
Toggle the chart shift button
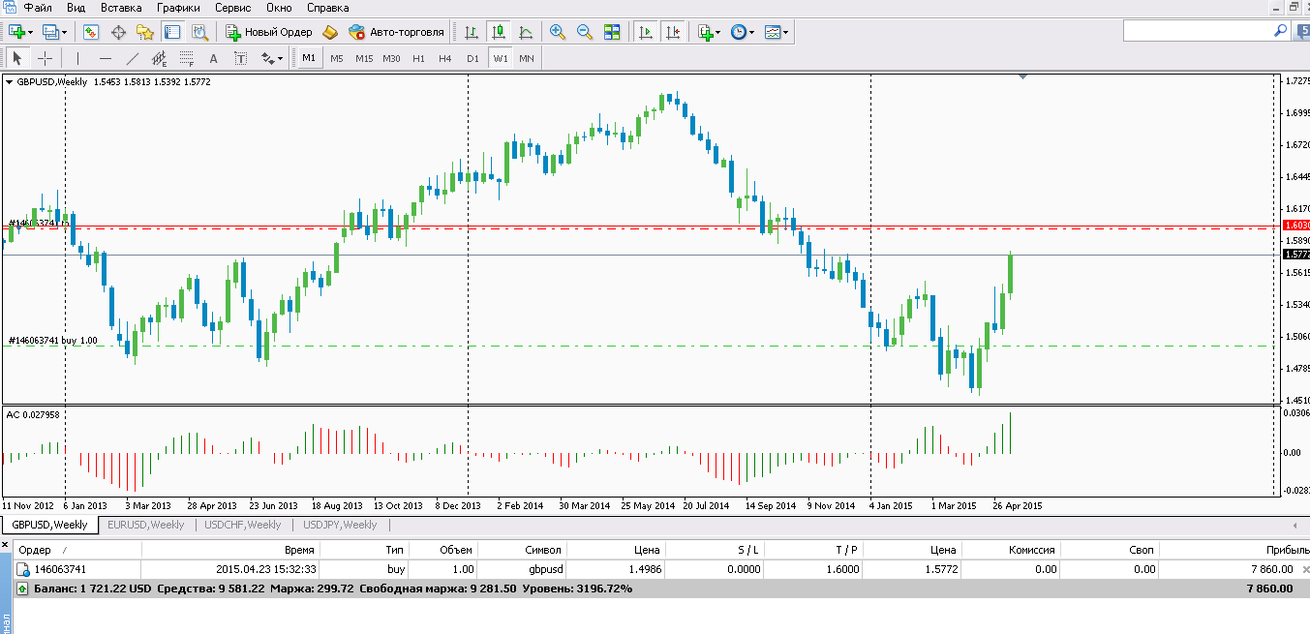pyautogui.click(x=673, y=32)
